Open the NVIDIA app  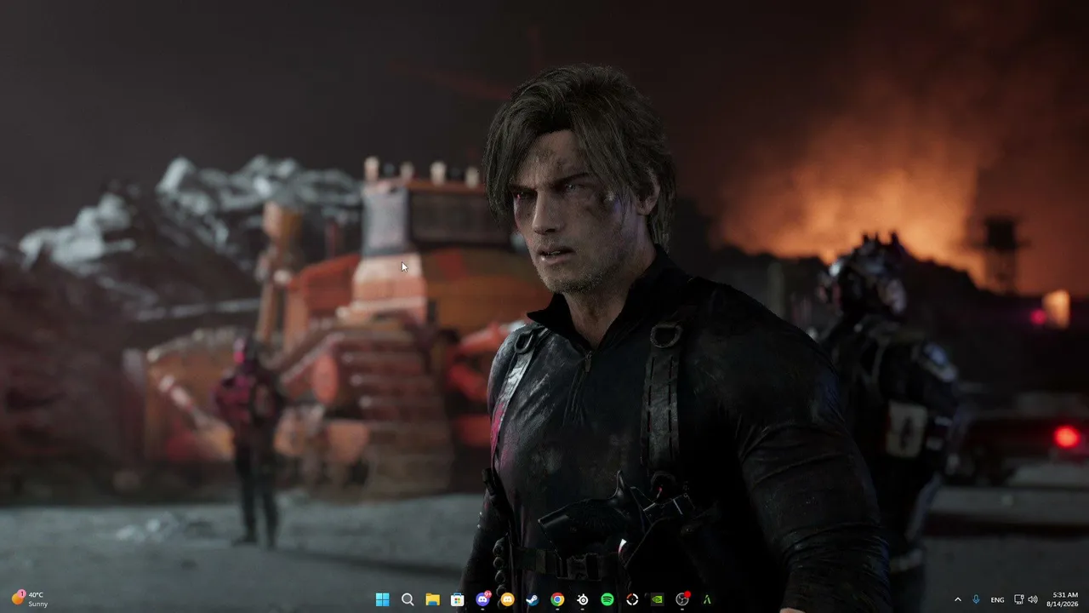pyautogui.click(x=657, y=599)
